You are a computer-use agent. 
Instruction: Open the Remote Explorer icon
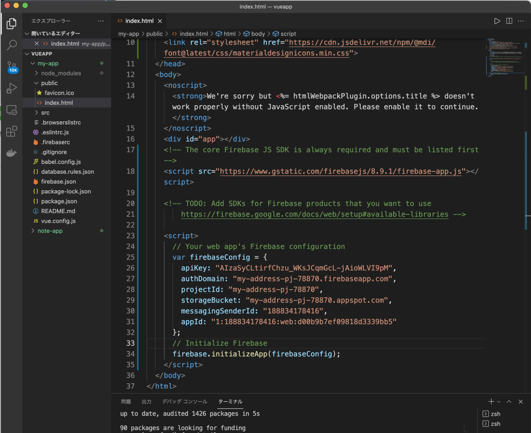click(12, 110)
